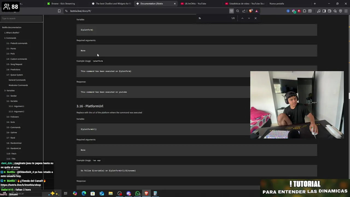Open '3.3.1 - Argument 1' sub-entry

(x=16, y=106)
